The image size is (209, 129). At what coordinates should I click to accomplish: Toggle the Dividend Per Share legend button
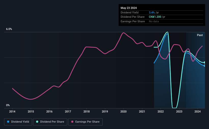[x=50, y=122]
